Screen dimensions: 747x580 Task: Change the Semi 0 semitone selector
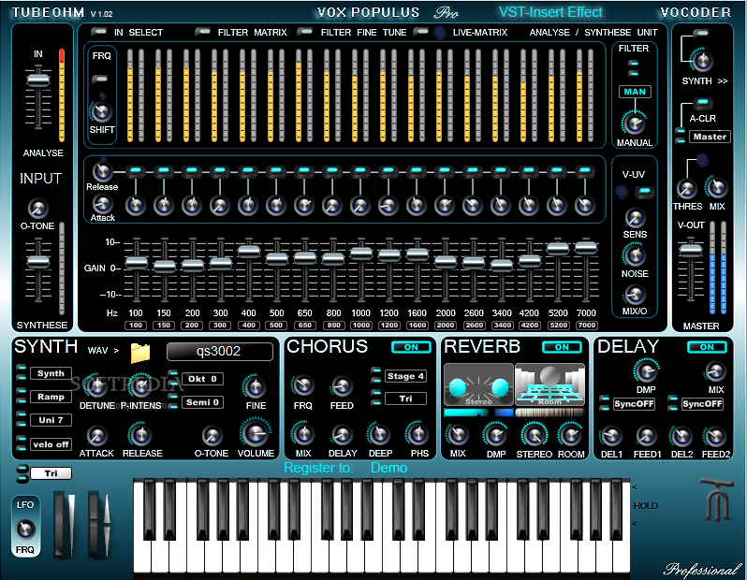(202, 402)
